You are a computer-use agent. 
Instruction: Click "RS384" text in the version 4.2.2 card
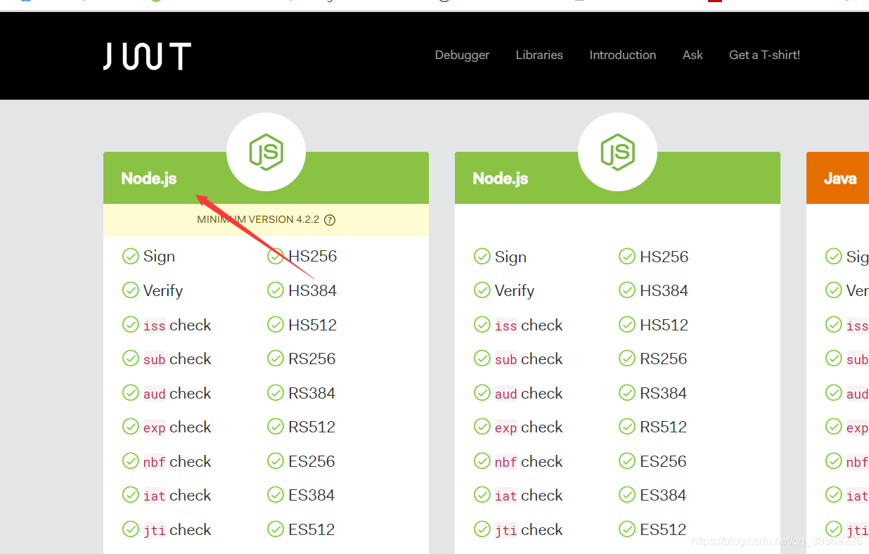point(311,393)
